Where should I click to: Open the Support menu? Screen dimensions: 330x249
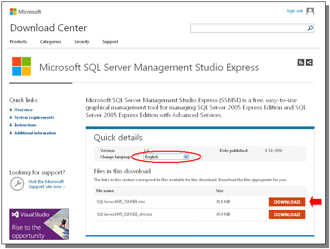(x=110, y=42)
